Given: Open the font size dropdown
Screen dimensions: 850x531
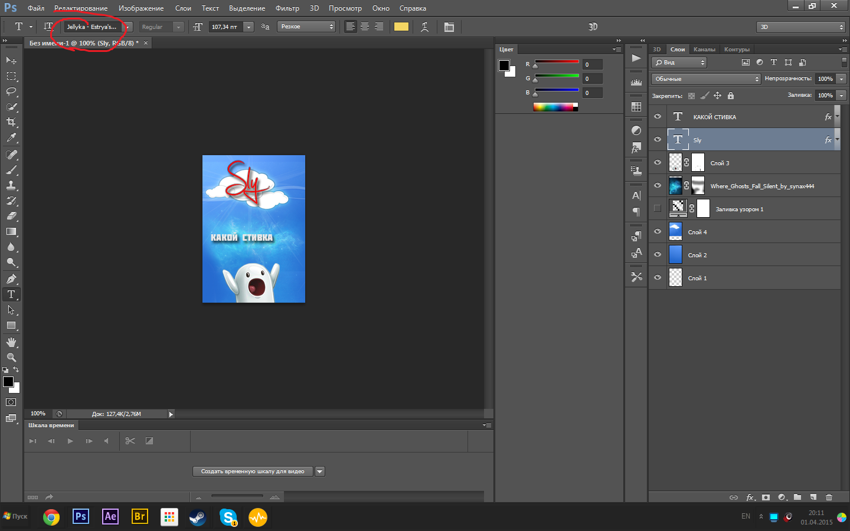Looking at the screenshot, I should pos(249,27).
